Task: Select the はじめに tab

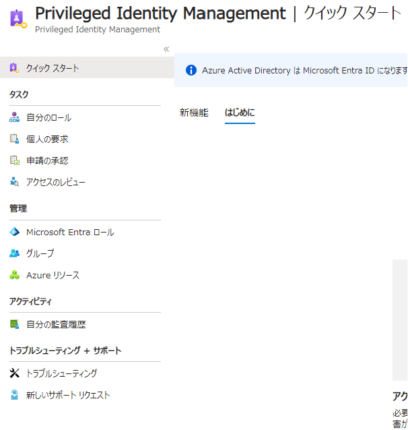Action: (x=240, y=113)
